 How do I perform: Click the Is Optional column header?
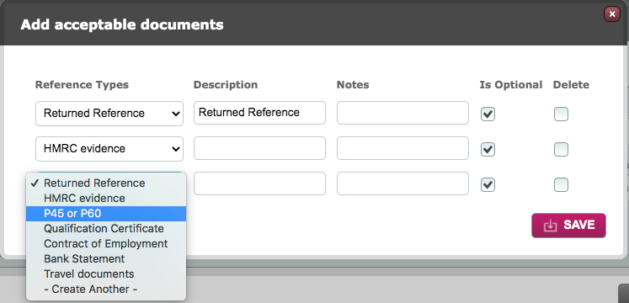(511, 85)
